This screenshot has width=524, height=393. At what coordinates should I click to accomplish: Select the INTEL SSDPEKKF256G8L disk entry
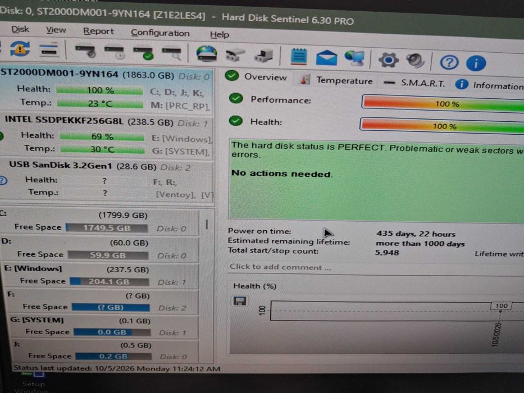(x=107, y=136)
